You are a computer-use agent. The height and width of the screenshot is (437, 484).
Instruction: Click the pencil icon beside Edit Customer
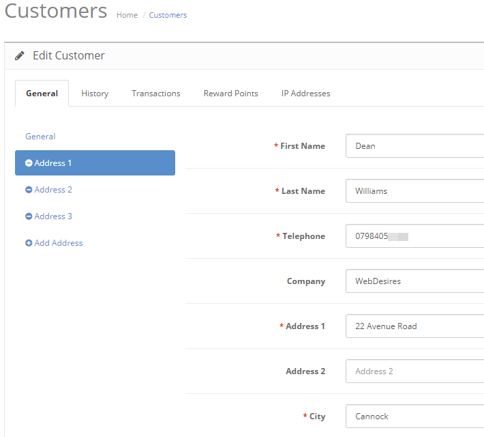20,56
